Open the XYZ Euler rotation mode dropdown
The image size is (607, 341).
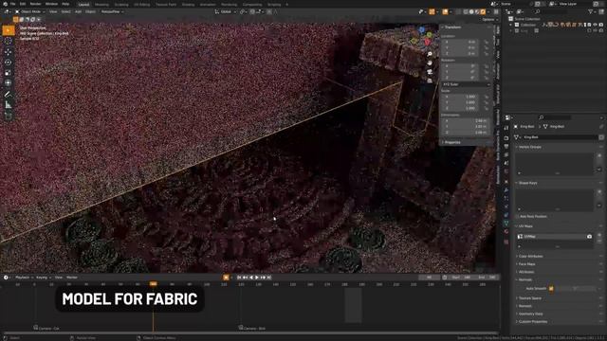466,84
